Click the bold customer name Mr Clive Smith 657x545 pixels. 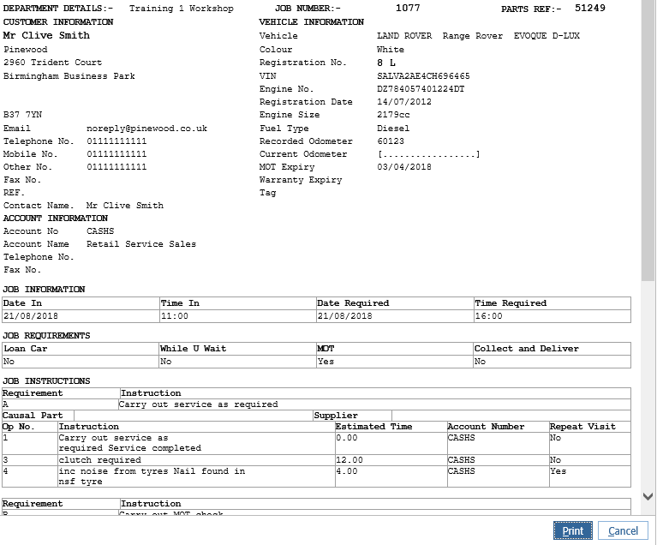46,36
